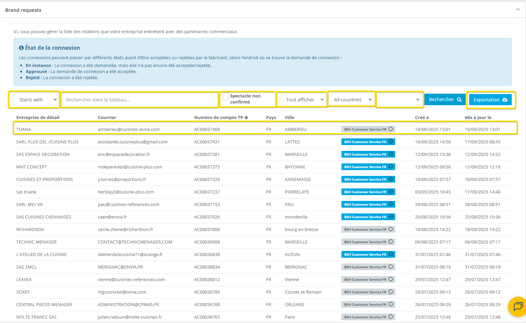Click the check icon on the LATTES row badge
Viewport: 526px width, 323px height.
391,142
